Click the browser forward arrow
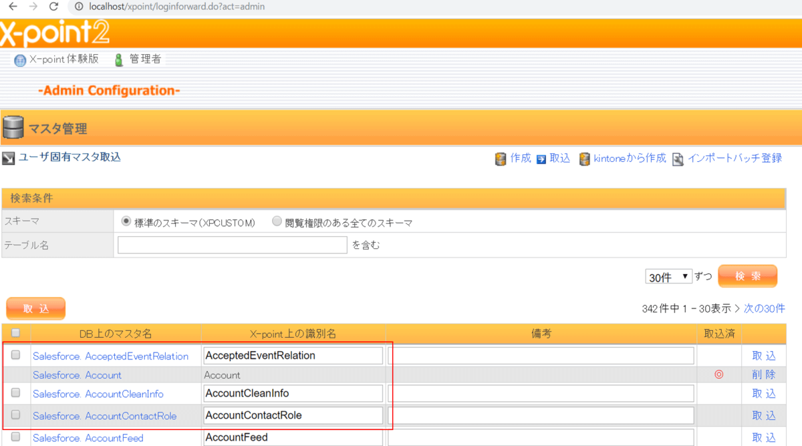The image size is (802, 446). (x=33, y=6)
